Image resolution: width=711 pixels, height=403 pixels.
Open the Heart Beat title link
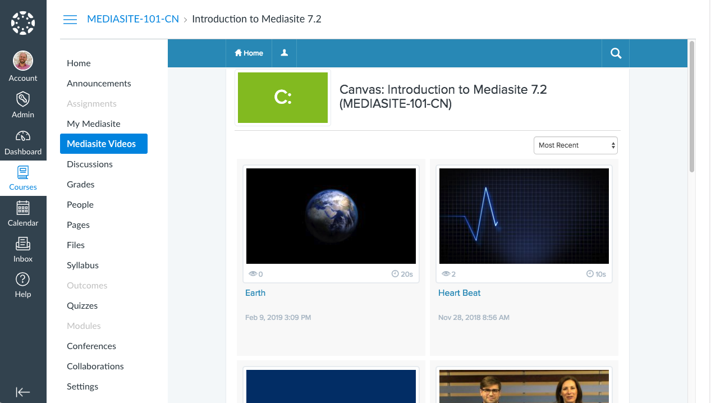click(460, 293)
